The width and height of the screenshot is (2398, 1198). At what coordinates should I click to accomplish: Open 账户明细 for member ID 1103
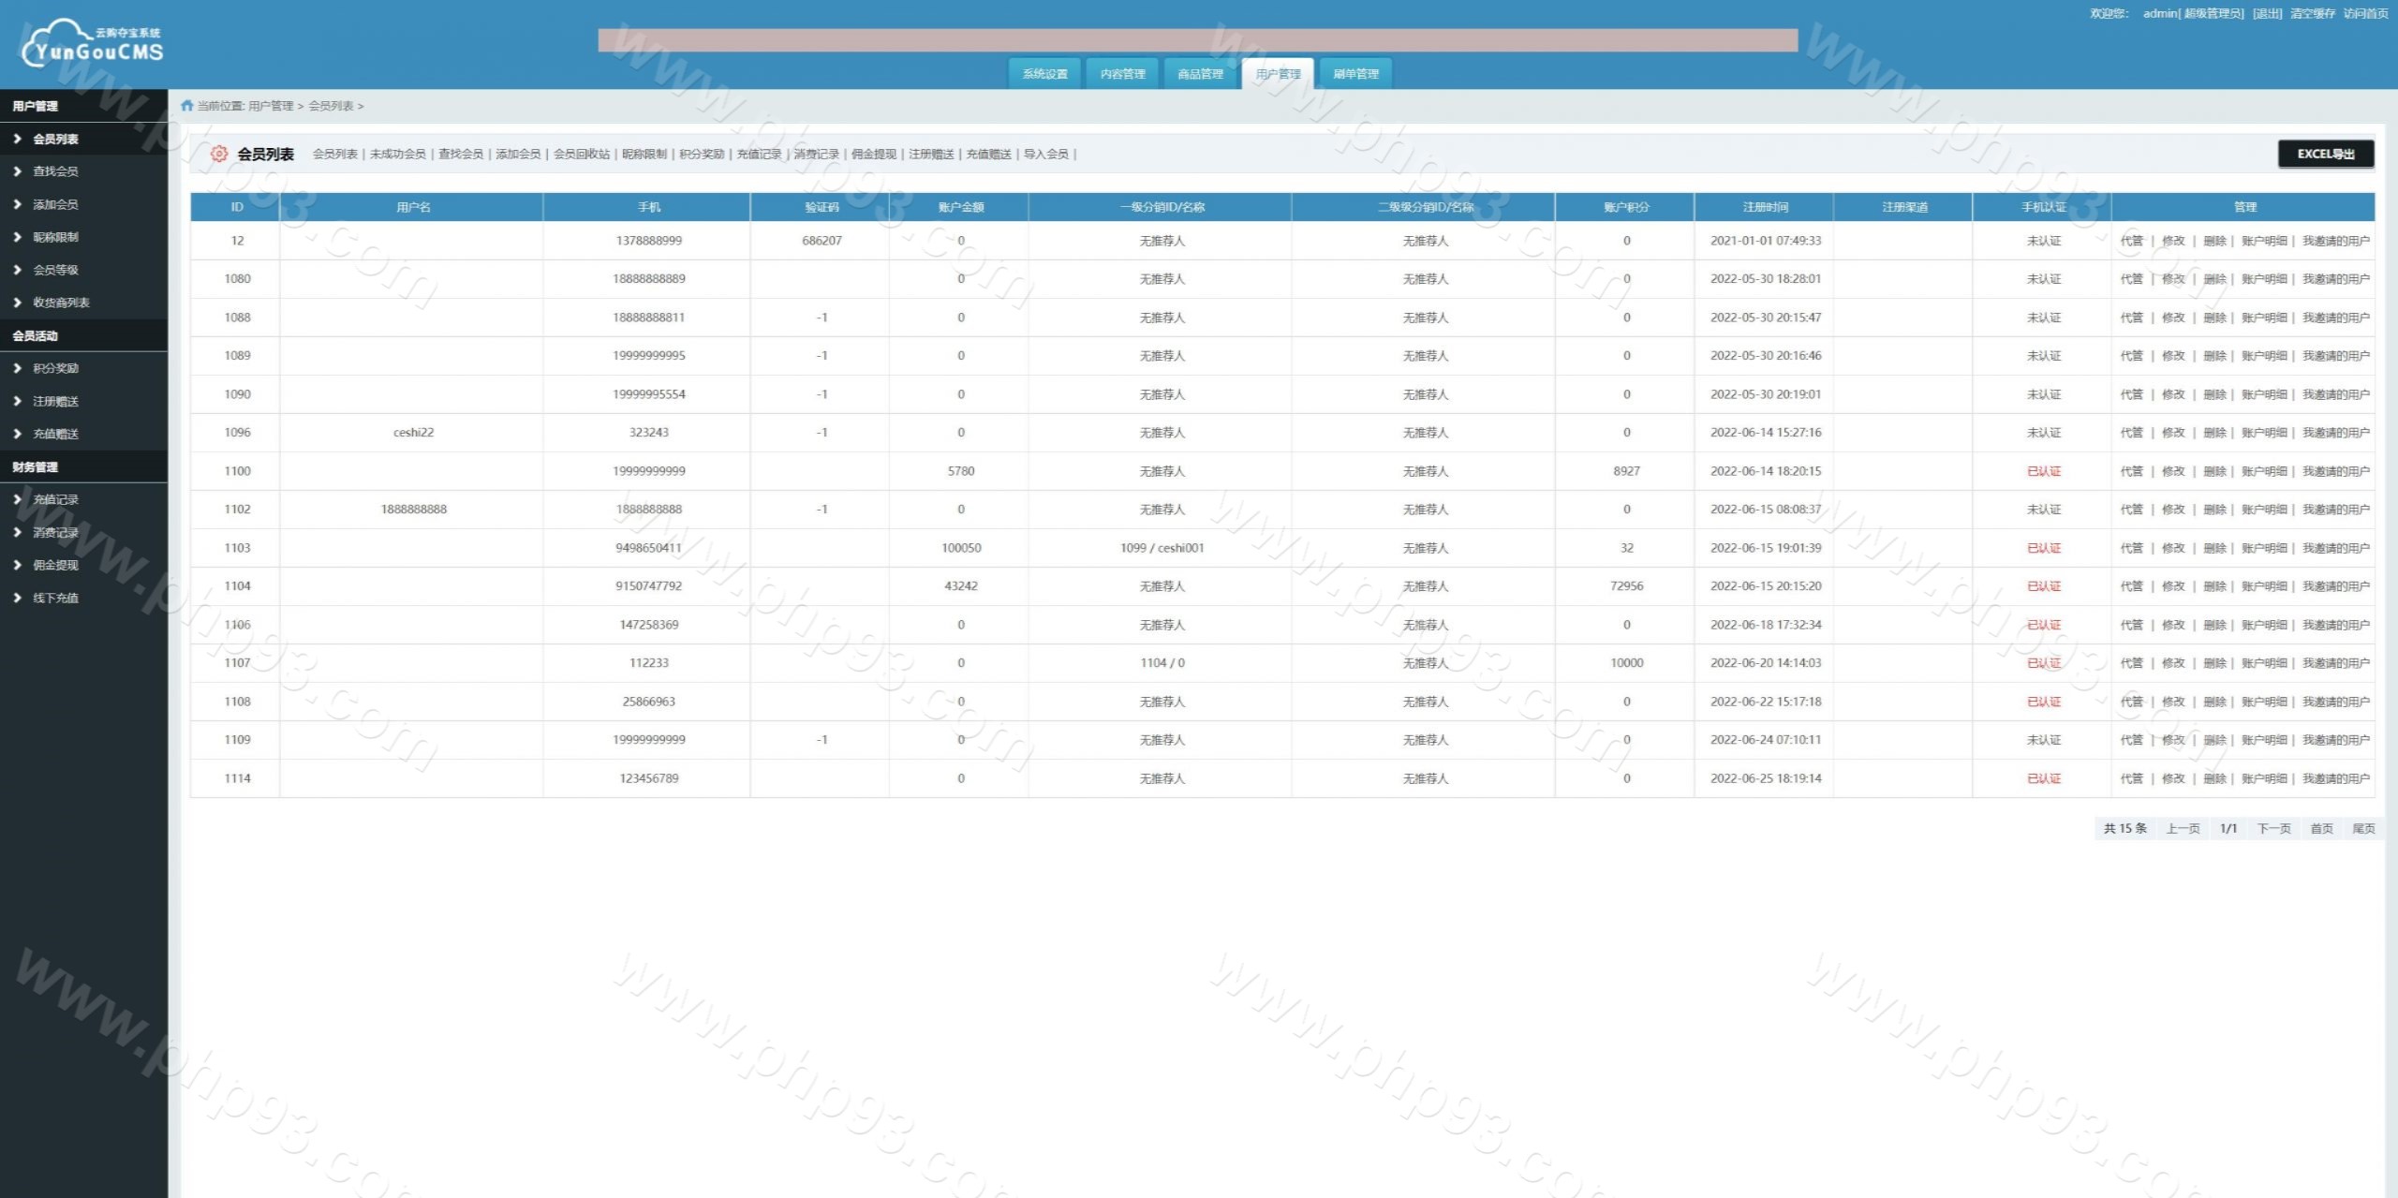(2263, 548)
